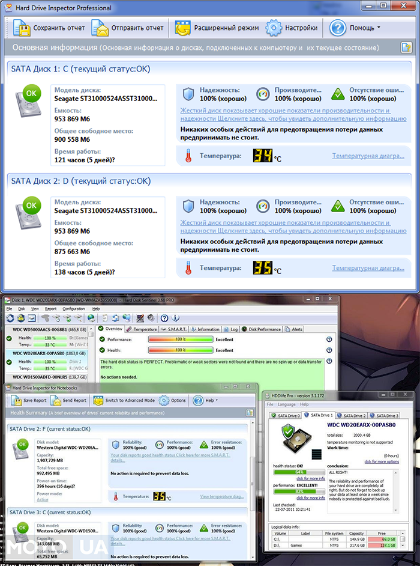This screenshot has height=566, width=420.
Task: Click scroll up arrow in Inspector for Notebooks
Action: click(253, 422)
